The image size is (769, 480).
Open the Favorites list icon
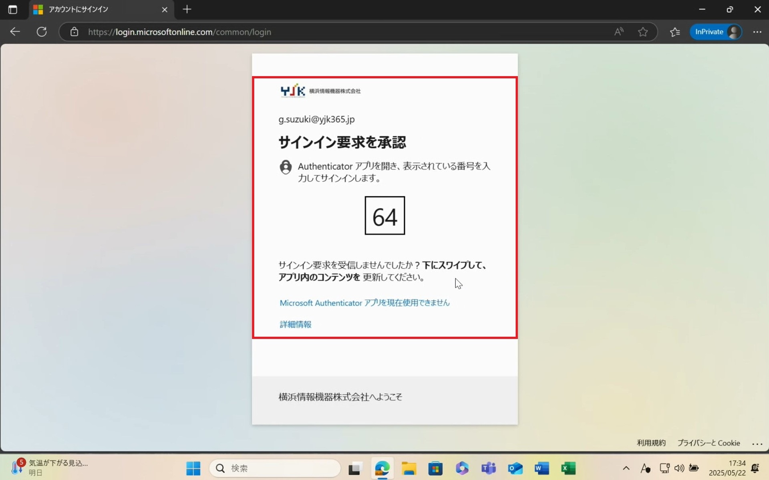coord(675,32)
